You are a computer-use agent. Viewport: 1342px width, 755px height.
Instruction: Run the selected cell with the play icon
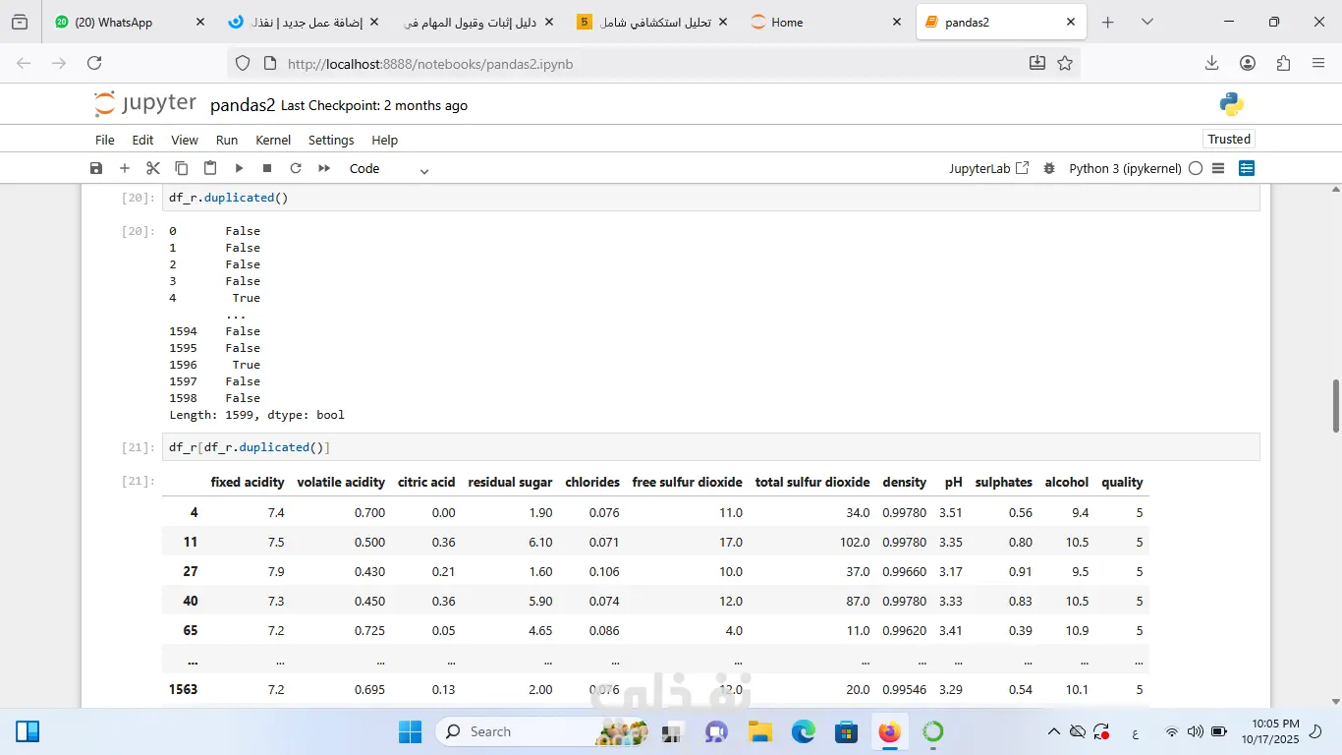(x=238, y=168)
